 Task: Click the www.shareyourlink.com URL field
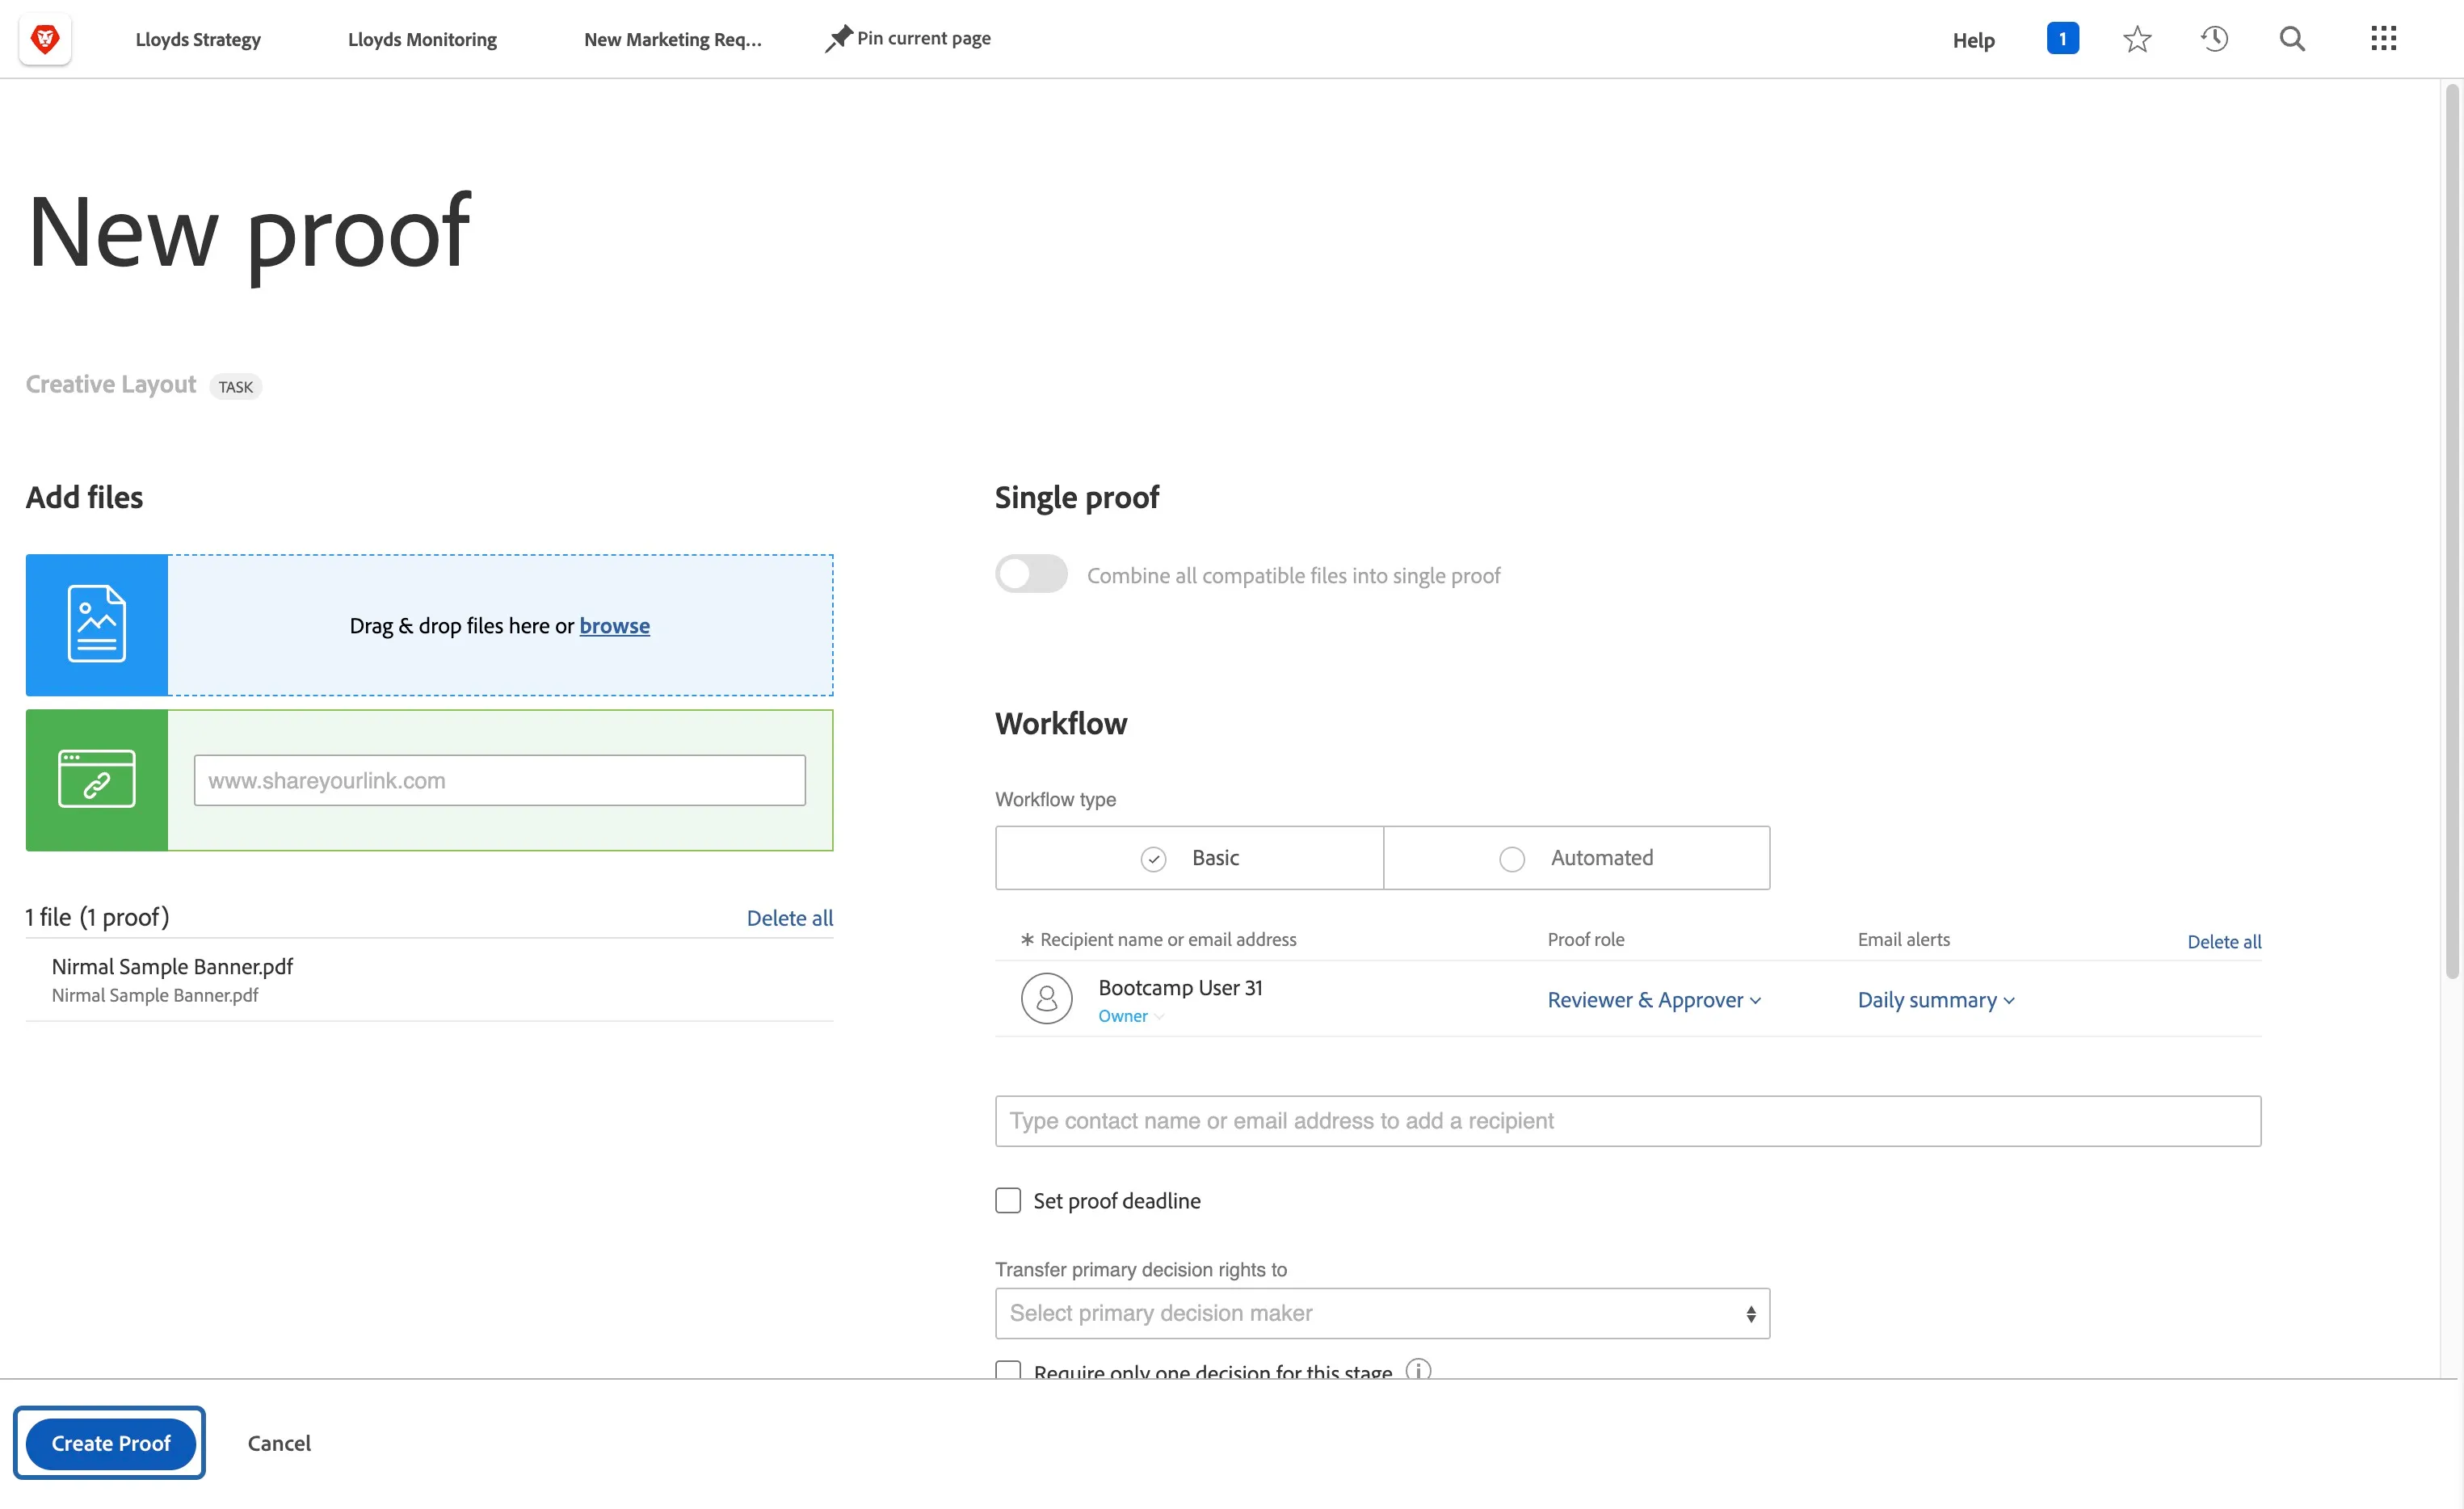coord(499,780)
